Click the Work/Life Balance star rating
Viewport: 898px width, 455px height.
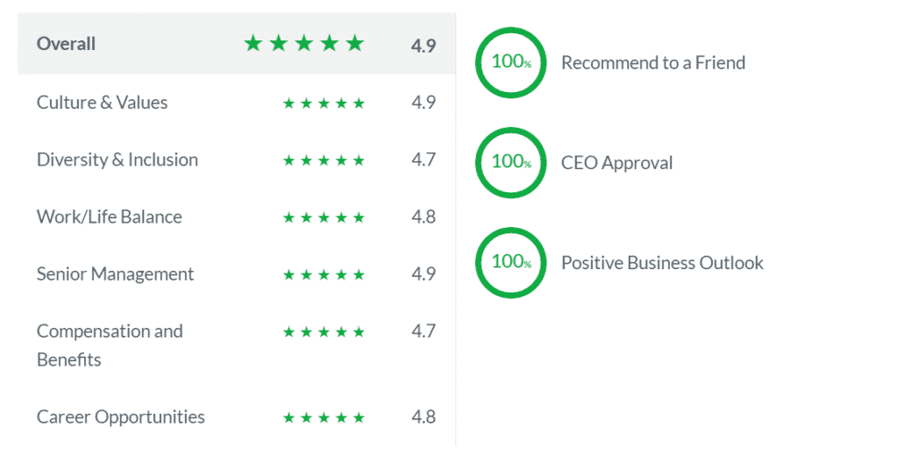(x=324, y=217)
